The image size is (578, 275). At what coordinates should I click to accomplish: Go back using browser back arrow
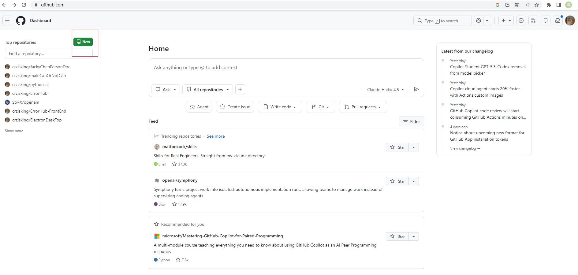(4, 5)
